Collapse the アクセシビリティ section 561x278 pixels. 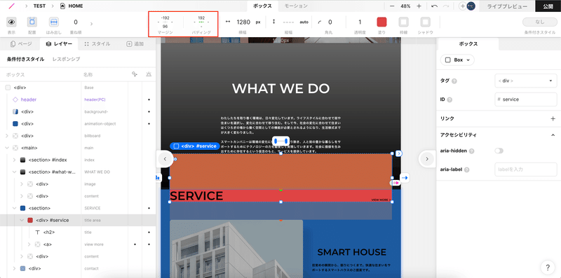(x=553, y=135)
